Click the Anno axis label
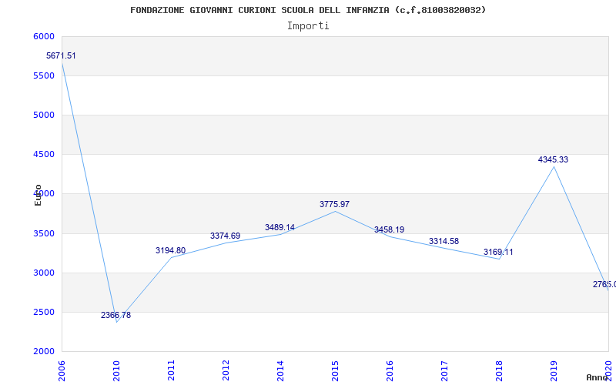 [597, 377]
